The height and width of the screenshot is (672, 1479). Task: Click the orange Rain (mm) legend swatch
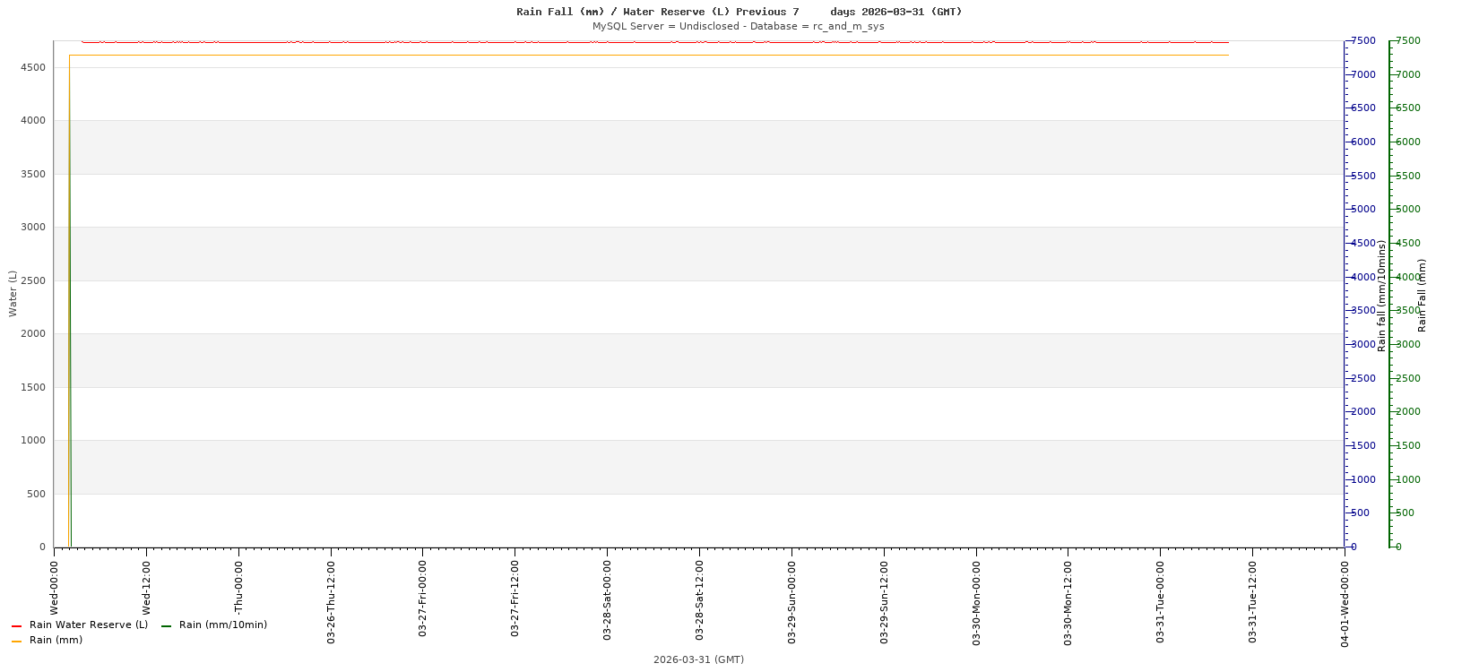(x=16, y=642)
